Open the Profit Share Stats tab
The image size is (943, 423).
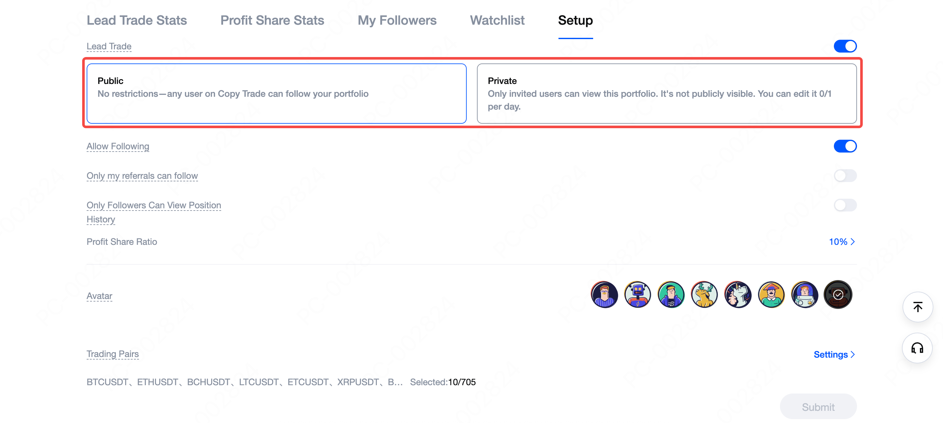[x=272, y=21]
